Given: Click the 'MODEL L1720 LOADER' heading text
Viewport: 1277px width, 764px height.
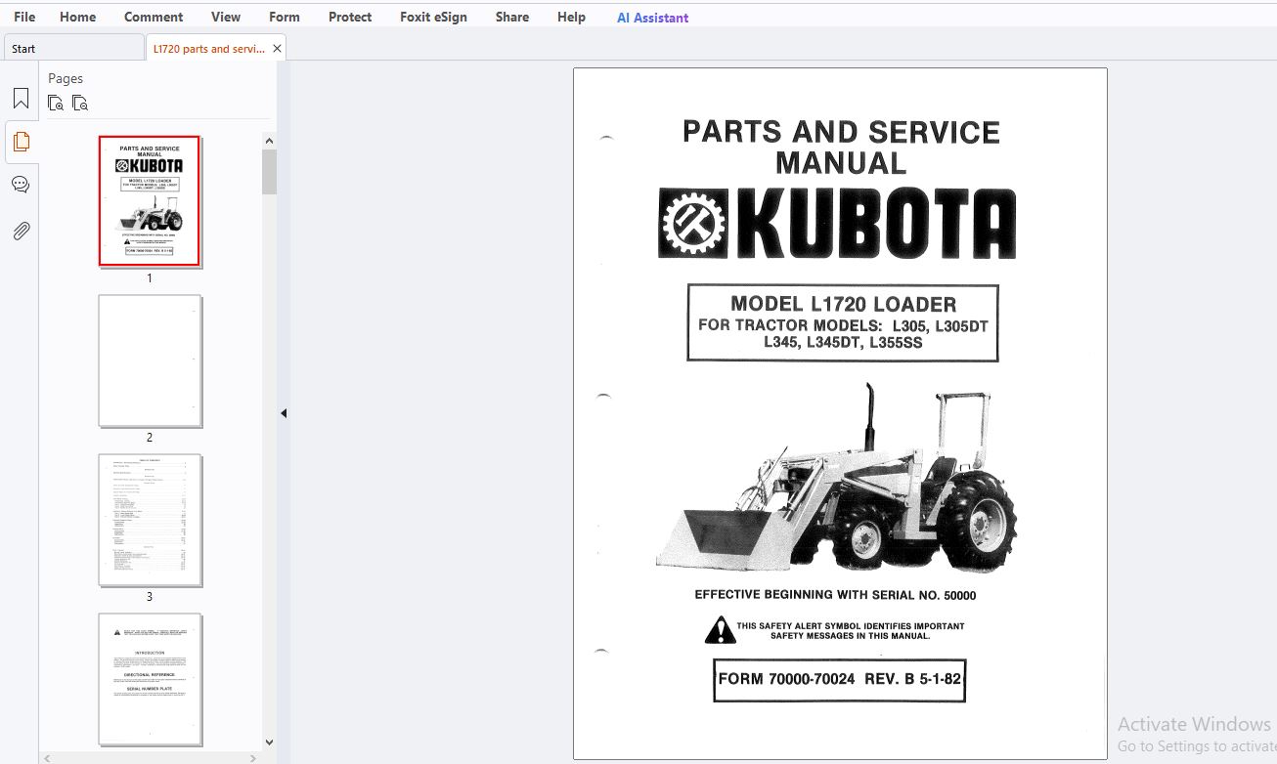Looking at the screenshot, I should (x=843, y=304).
